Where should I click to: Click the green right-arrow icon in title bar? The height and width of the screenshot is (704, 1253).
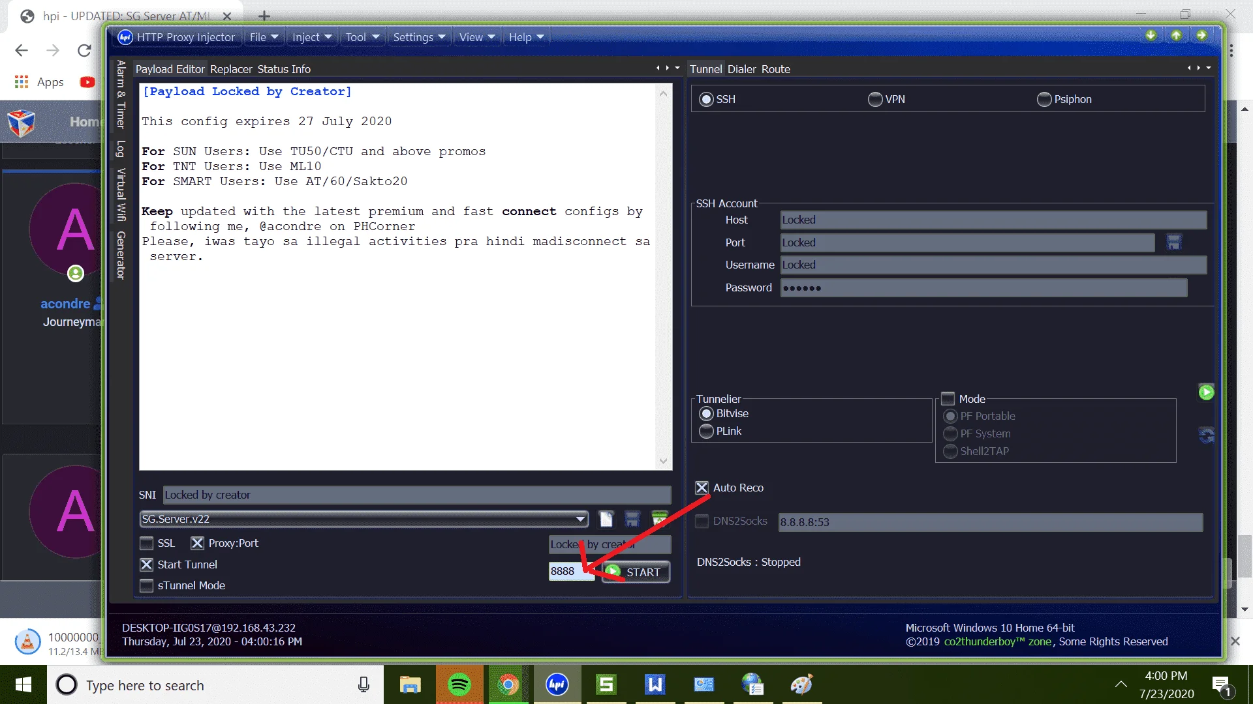(1201, 35)
